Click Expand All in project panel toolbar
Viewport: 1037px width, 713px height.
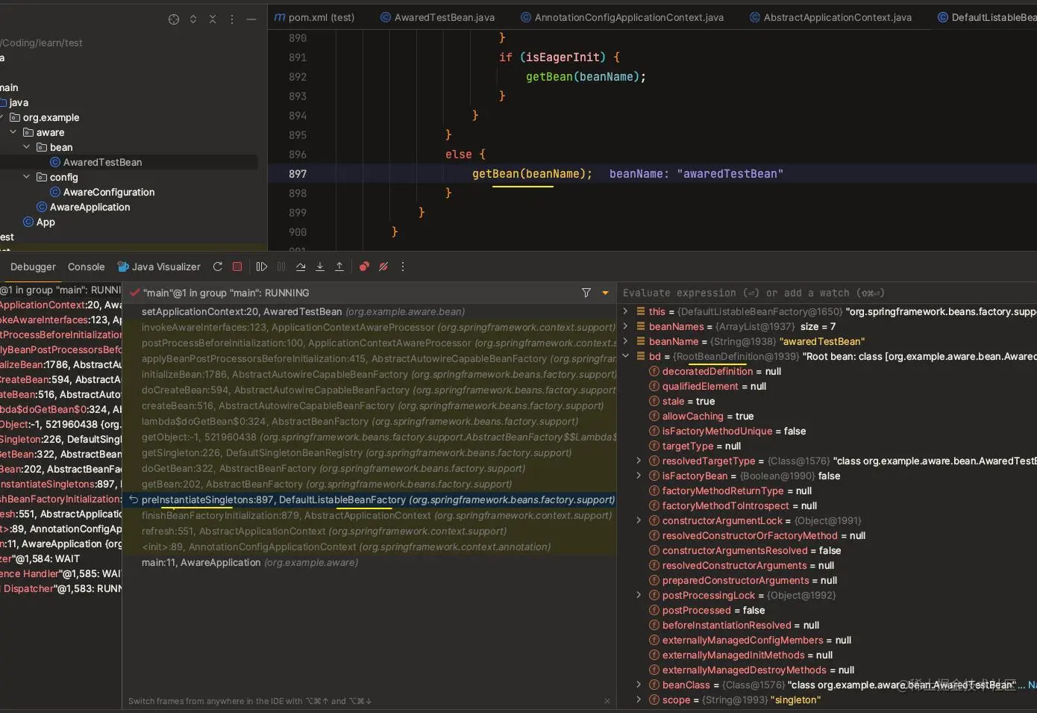pos(193,19)
